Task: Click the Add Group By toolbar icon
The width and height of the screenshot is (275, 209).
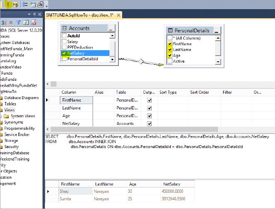Action: pos(25,5)
